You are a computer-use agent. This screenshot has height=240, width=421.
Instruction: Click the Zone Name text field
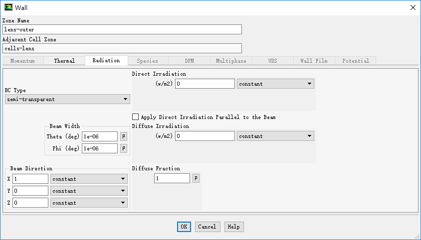[x=122, y=30]
